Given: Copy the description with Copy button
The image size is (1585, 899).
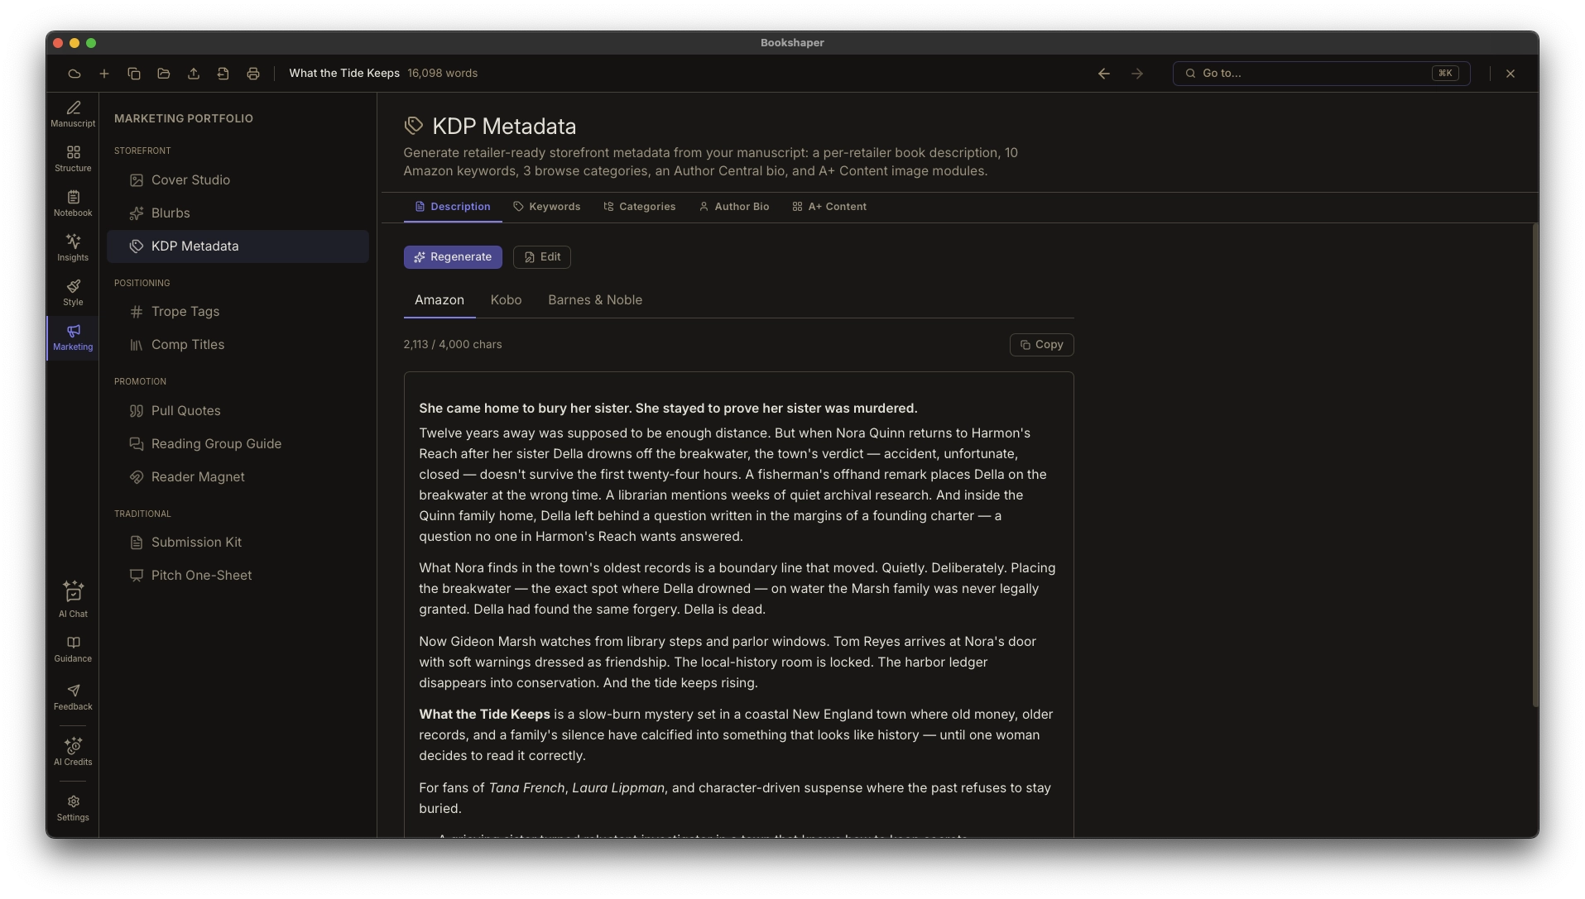Looking at the screenshot, I should 1041,345.
